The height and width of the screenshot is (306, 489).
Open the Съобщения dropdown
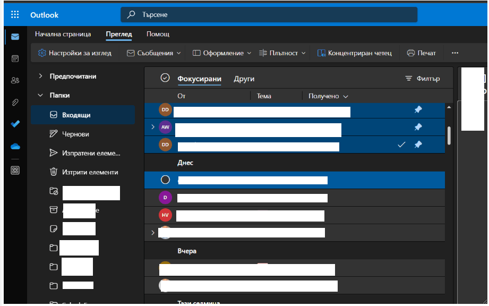154,53
